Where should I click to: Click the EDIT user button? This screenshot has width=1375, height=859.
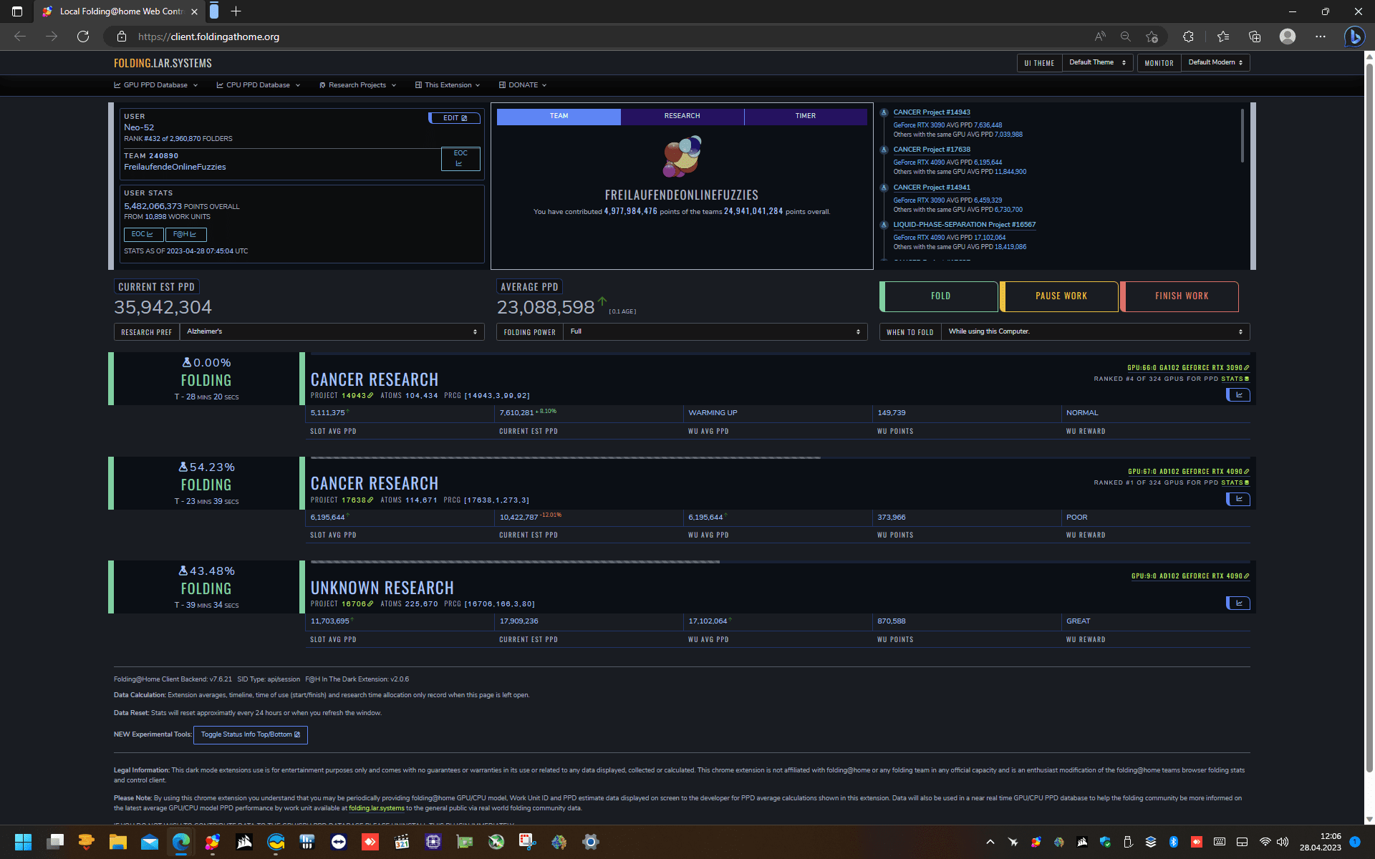tap(455, 118)
